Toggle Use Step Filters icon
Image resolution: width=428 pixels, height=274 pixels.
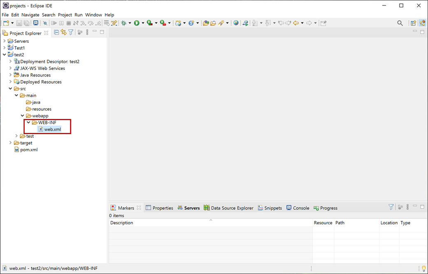114,23
